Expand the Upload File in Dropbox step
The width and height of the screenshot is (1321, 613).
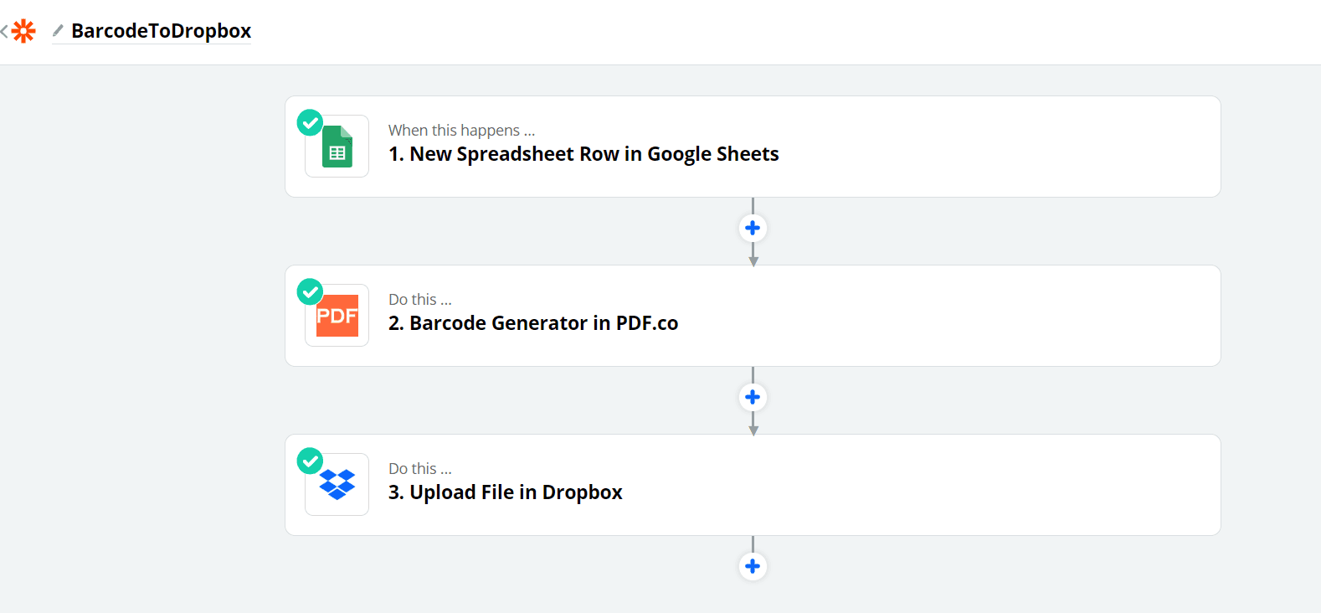click(506, 492)
